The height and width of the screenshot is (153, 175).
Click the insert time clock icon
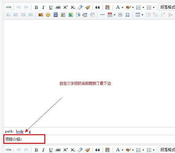coord(120,15)
